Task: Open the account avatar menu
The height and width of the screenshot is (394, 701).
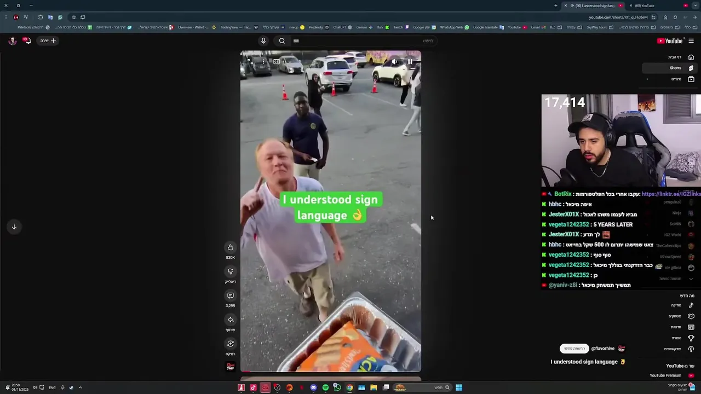Action: [x=12, y=40]
